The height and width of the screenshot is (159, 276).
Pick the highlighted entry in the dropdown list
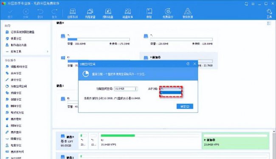171,92
